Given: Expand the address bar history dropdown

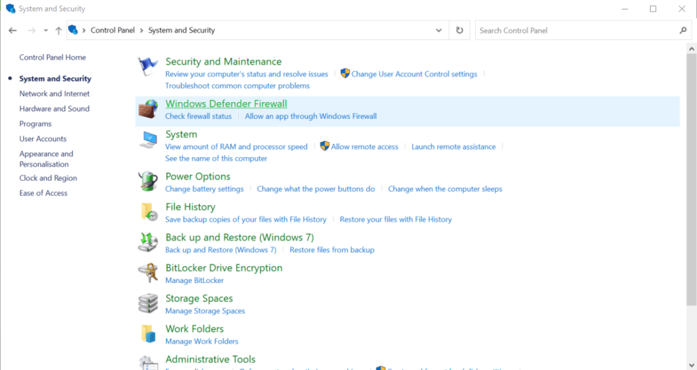Looking at the screenshot, I should pos(439,30).
